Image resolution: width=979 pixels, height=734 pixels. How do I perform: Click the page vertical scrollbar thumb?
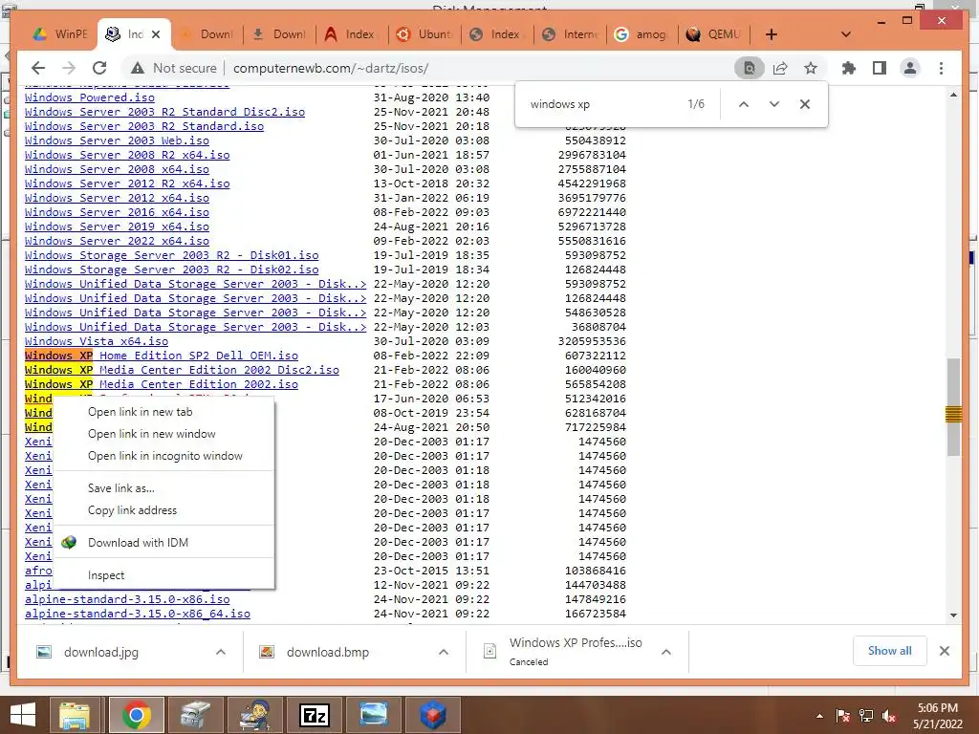953,407
